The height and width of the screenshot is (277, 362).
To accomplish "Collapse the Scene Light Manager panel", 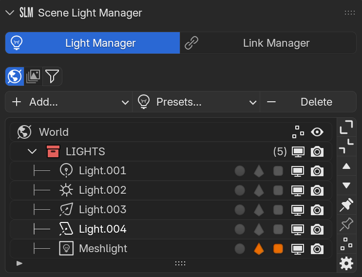I will tap(10, 13).
